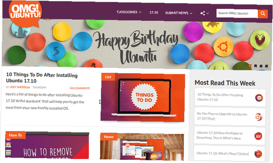Click the orange search magnifier button
Screen dimensions: 273x163
(x=263, y=14)
